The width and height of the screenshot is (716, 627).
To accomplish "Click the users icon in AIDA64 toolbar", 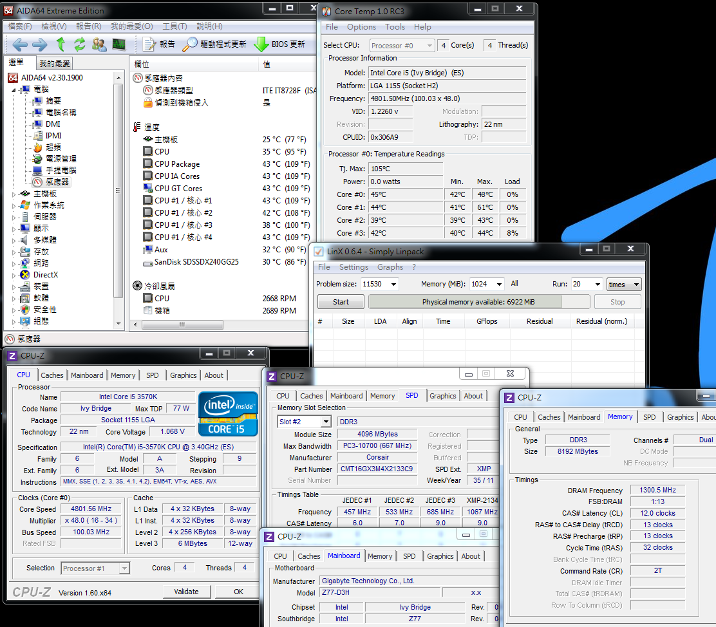I will point(99,44).
